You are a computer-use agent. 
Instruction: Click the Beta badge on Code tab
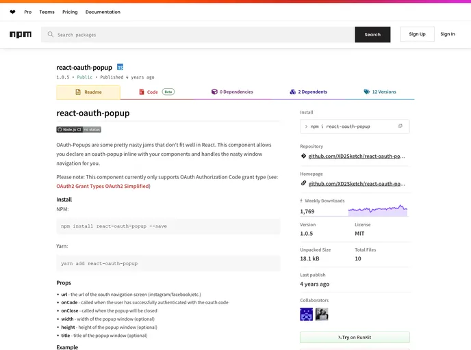[168, 92]
